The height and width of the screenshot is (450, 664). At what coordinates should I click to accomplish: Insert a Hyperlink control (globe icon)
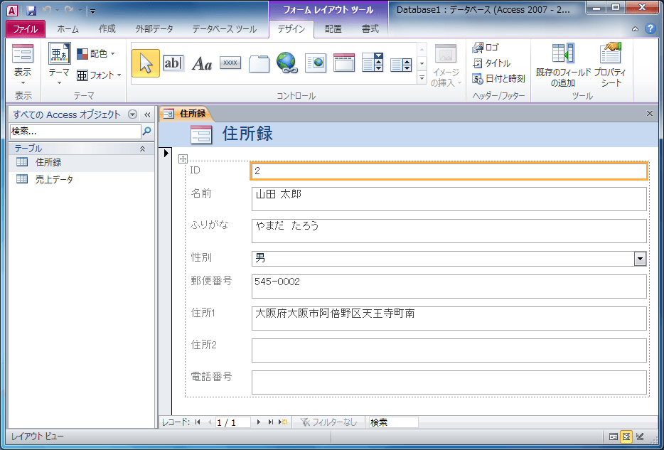[x=287, y=63]
